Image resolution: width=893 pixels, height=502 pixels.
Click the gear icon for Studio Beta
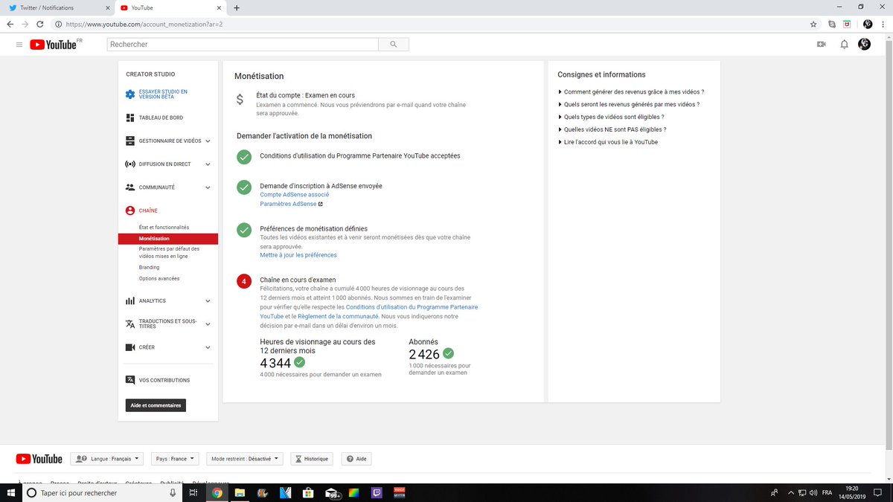pyautogui.click(x=129, y=94)
